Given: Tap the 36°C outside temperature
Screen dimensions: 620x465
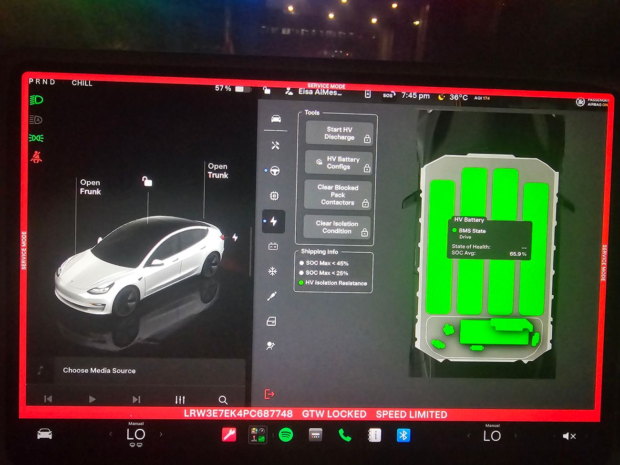Looking at the screenshot, I should pos(458,97).
